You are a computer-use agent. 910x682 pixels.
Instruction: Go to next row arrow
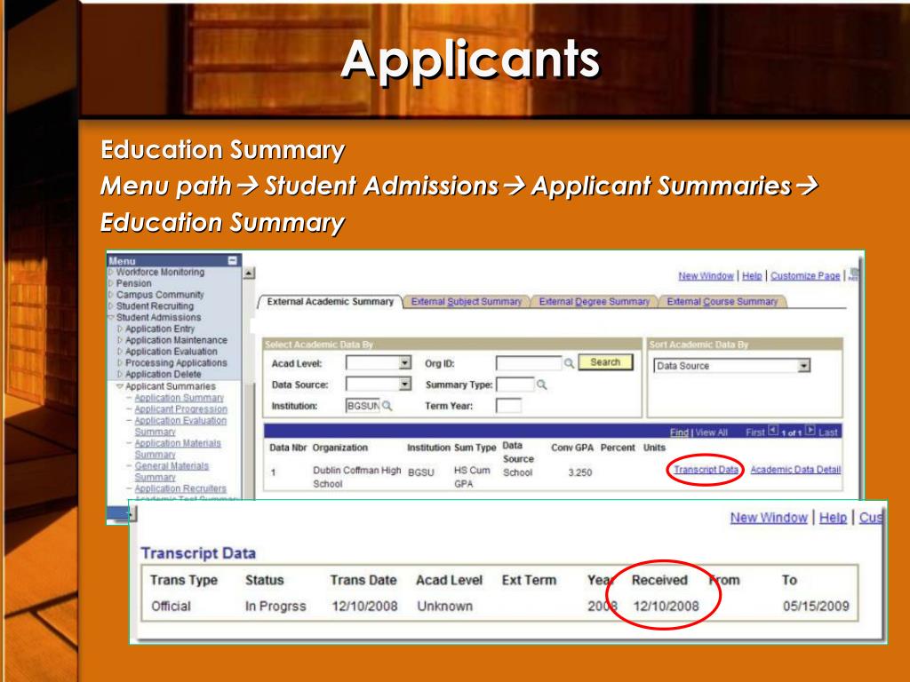tap(810, 431)
